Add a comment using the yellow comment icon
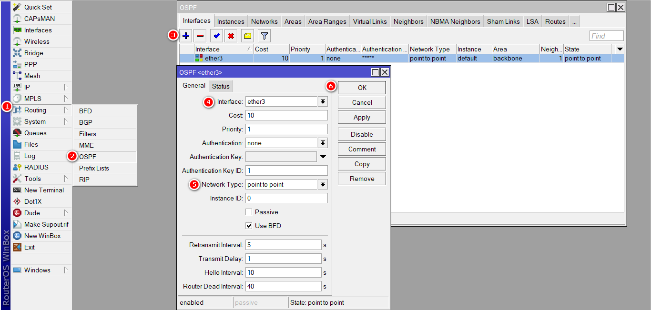Viewport: 651px width, 310px height. pyautogui.click(x=247, y=35)
